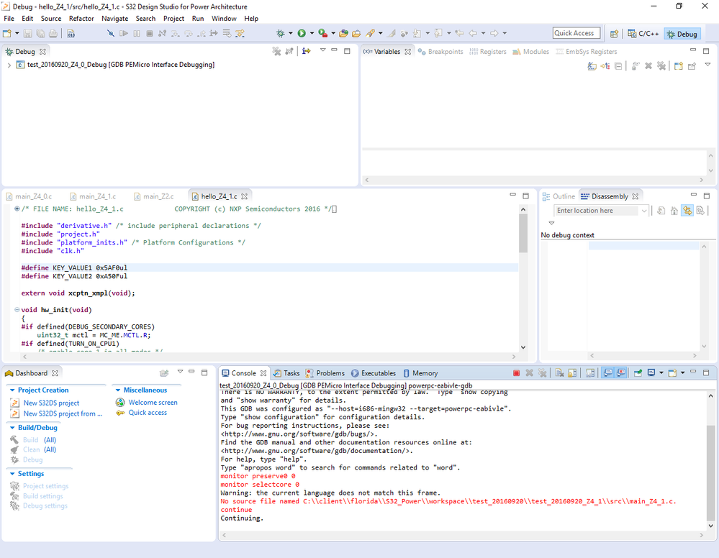Collapse the hw_init function fold
The image size is (719, 558).
click(x=17, y=310)
